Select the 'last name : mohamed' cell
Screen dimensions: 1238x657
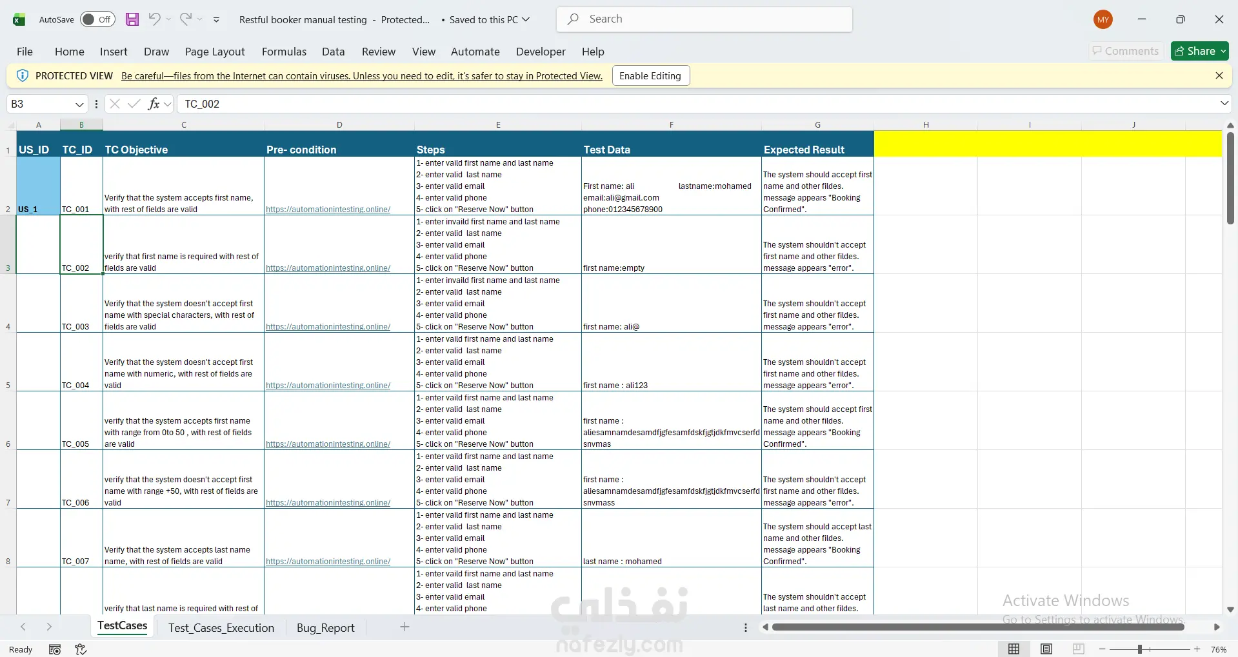672,538
